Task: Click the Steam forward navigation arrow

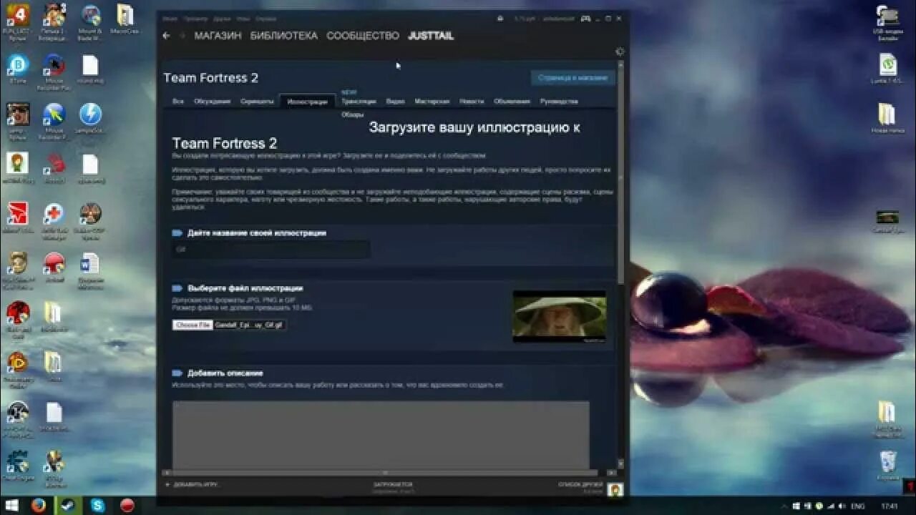Action: [x=182, y=36]
